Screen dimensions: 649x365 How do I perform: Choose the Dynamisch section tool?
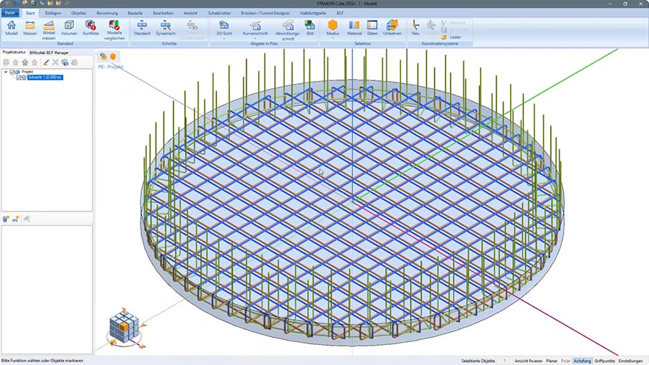165,28
